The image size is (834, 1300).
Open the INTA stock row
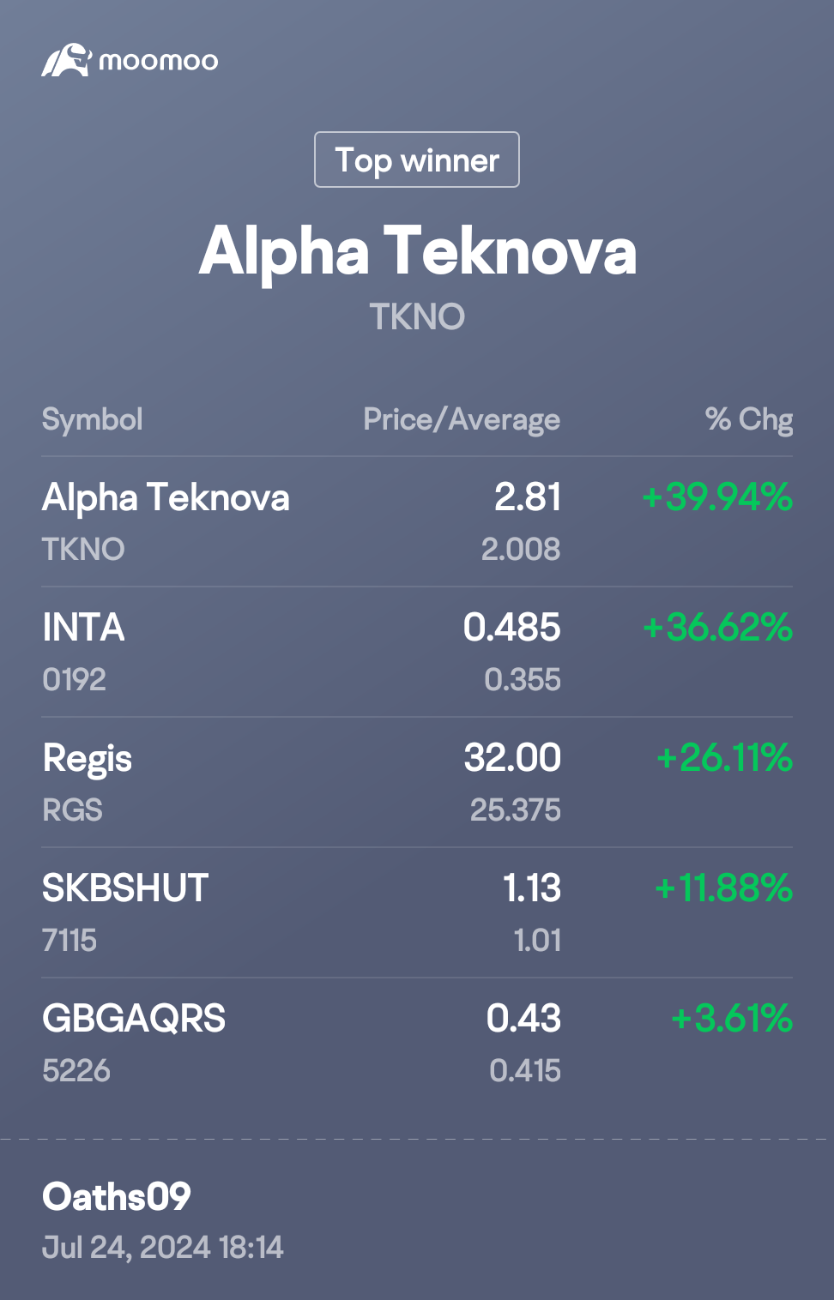pyautogui.click(x=417, y=652)
